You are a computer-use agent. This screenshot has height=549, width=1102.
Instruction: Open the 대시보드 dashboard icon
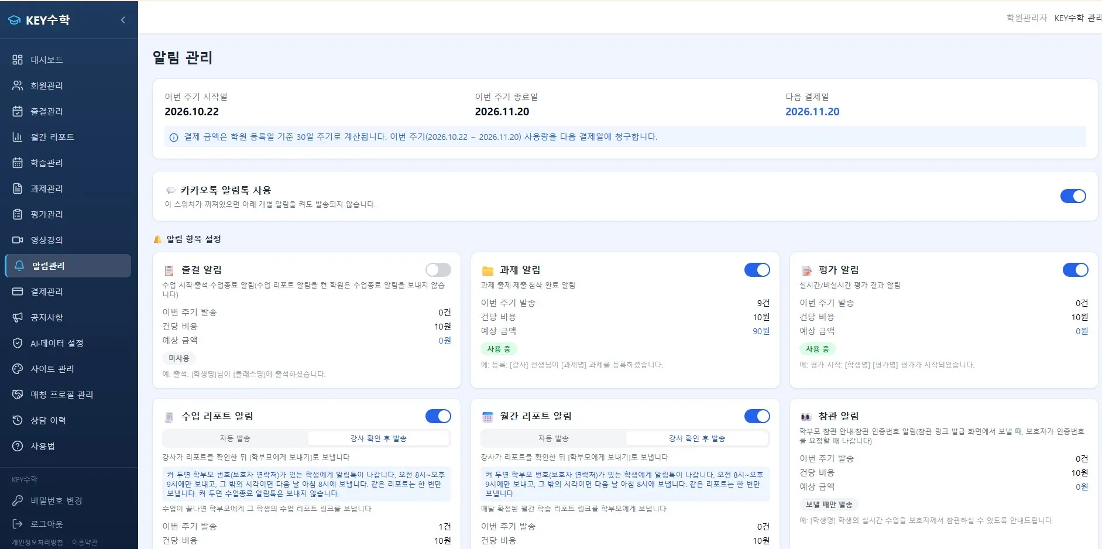tap(18, 60)
